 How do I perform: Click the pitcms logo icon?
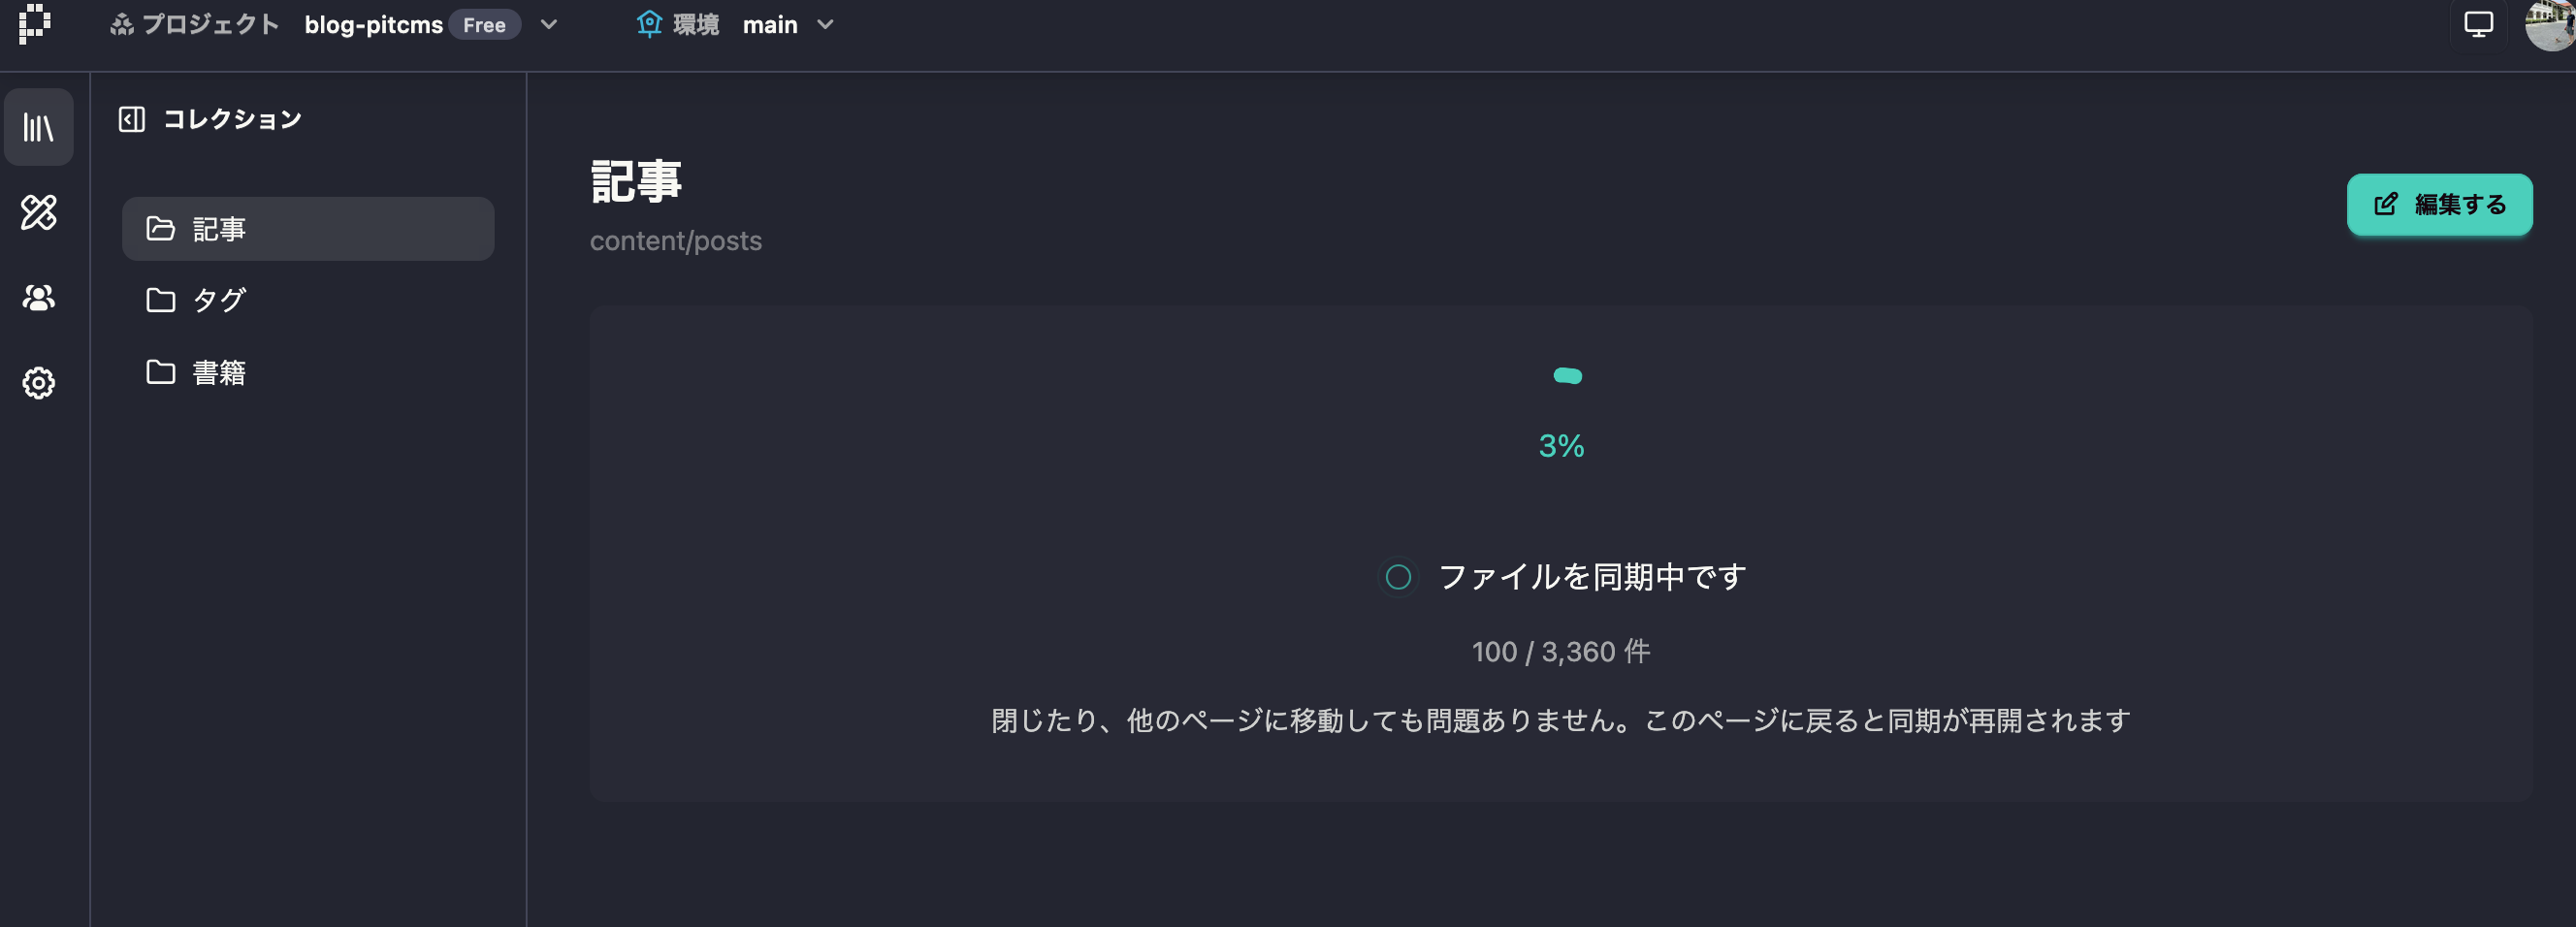[34, 23]
